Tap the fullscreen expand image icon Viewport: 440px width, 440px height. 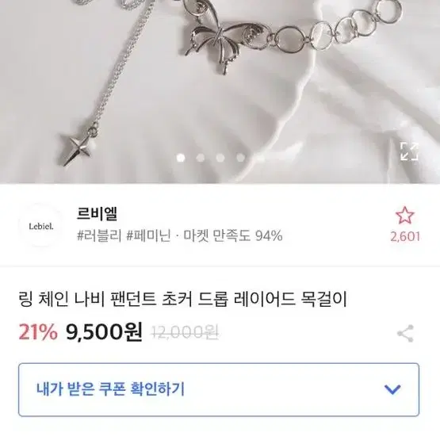click(x=409, y=151)
